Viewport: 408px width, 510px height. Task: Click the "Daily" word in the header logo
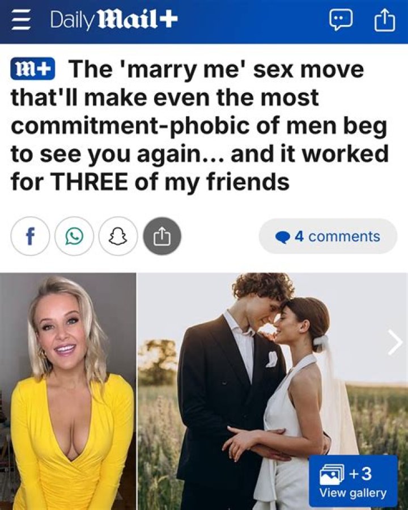71,21
